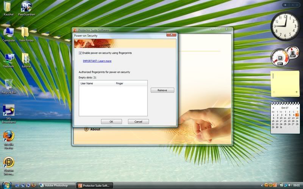Click Cancel in Power-on Security dialog
The width and height of the screenshot is (303, 189).
138,121
